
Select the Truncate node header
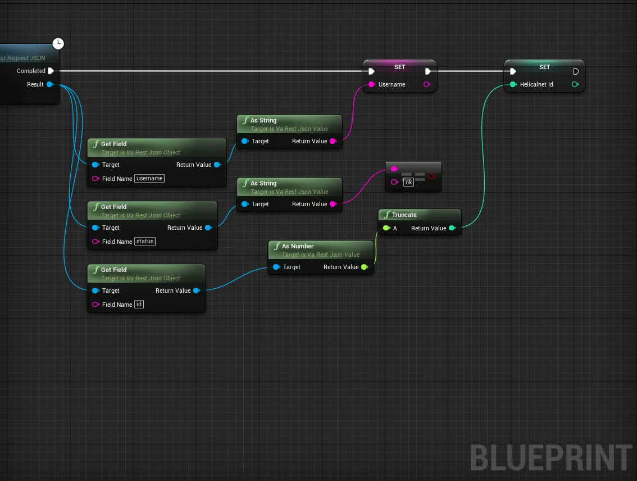419,215
